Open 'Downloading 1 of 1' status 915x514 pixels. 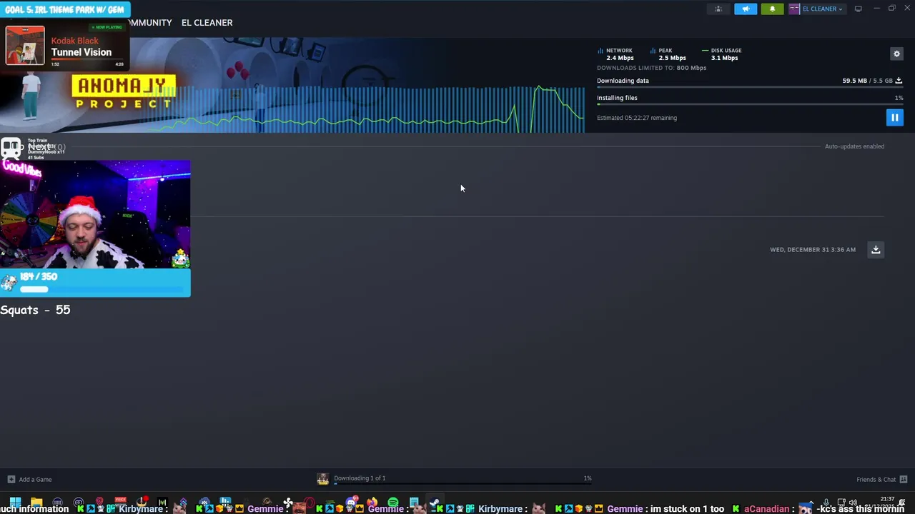tap(360, 478)
